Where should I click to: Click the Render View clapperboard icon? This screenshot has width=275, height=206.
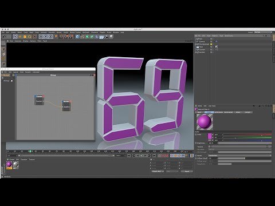click(61, 37)
